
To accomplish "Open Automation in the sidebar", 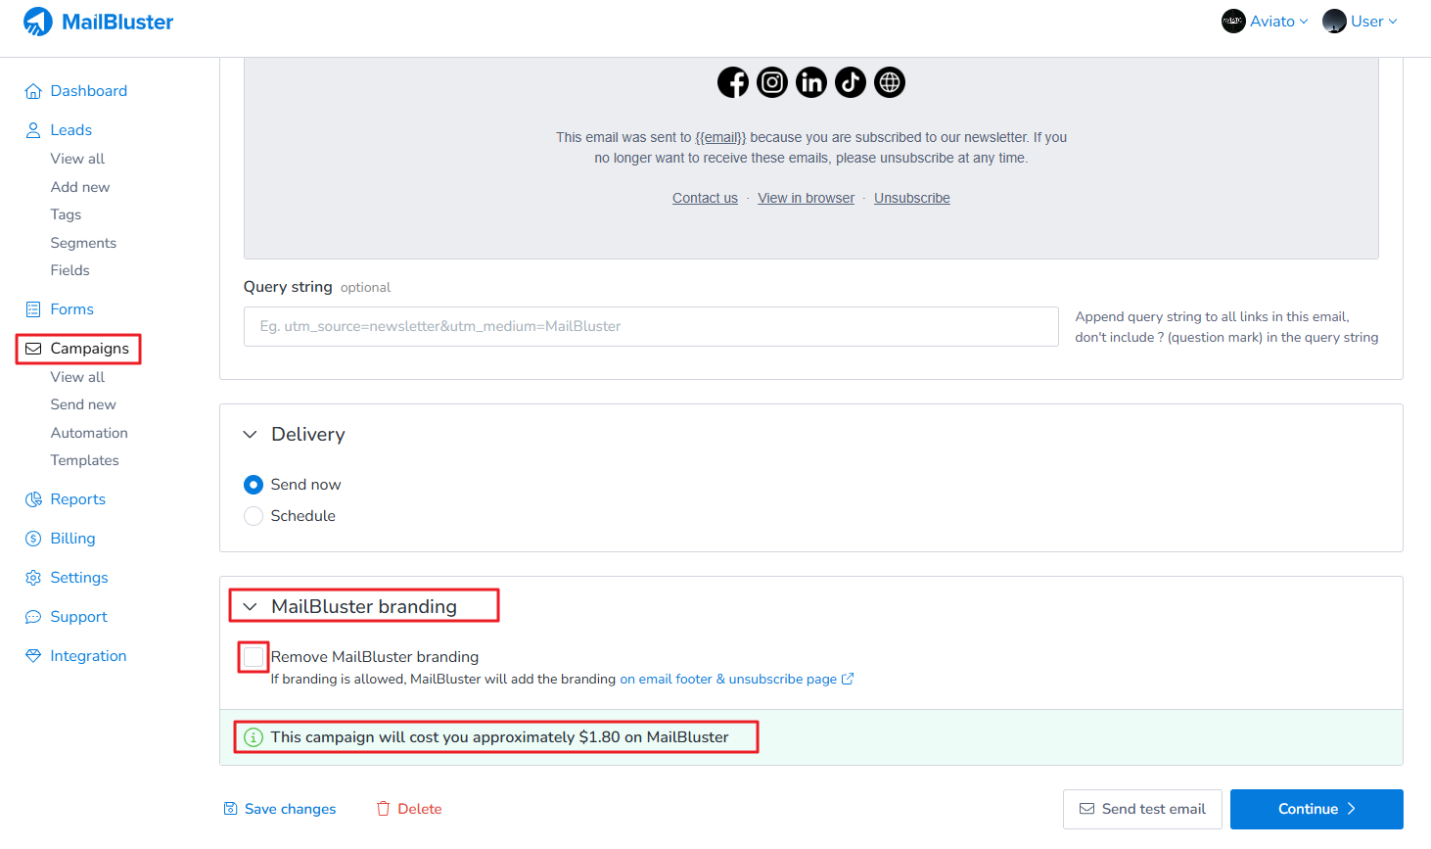I will pos(89,433).
